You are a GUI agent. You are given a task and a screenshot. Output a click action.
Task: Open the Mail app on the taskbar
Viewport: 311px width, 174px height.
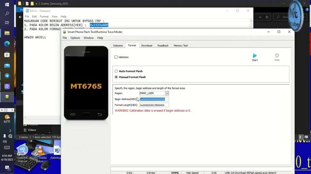coord(7,65)
